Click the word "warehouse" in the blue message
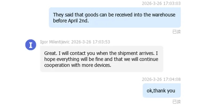Screen dimensions: 210x105 click(x=163, y=15)
